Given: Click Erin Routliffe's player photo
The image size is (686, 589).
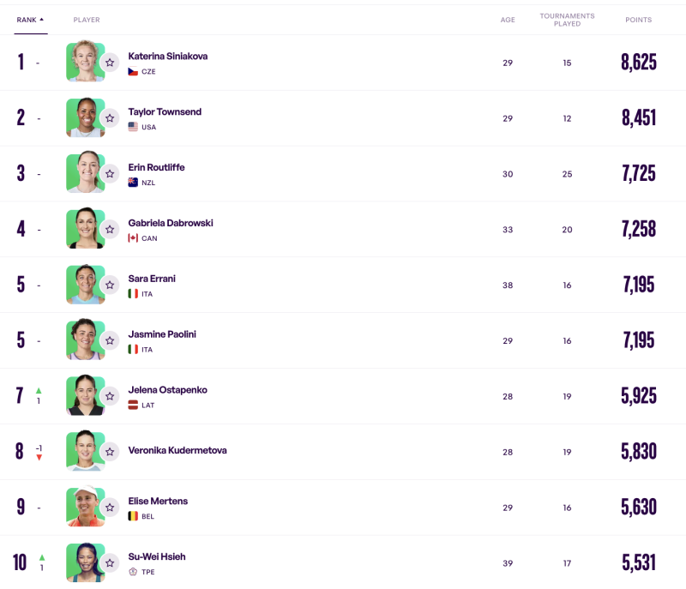Looking at the screenshot, I should [85, 172].
